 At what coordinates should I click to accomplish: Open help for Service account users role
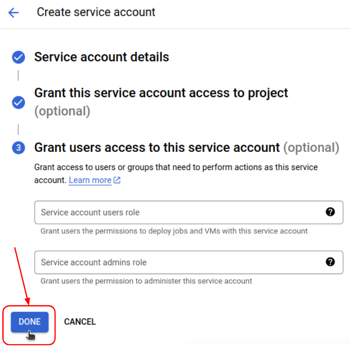pyautogui.click(x=330, y=212)
